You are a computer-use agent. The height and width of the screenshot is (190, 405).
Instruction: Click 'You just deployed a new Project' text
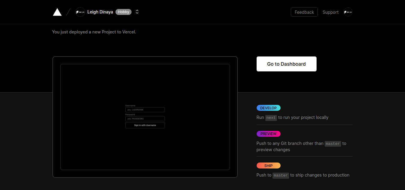[x=94, y=32]
